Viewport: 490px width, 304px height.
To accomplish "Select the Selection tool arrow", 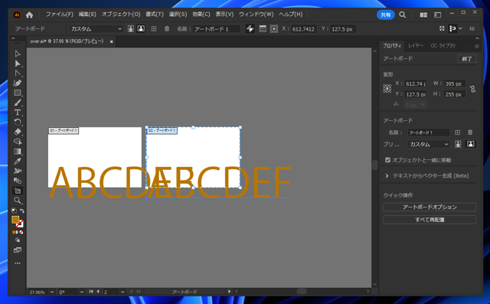I will pyautogui.click(x=18, y=54).
